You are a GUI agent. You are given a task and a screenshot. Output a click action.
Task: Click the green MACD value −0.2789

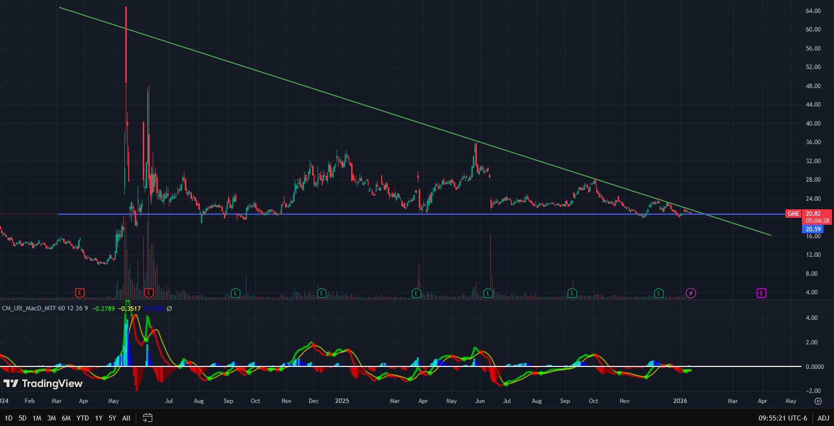tap(103, 309)
